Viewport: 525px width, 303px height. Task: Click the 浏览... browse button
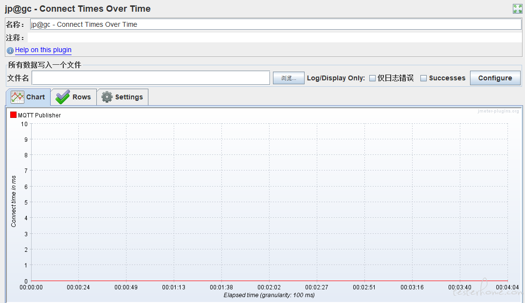[289, 78]
